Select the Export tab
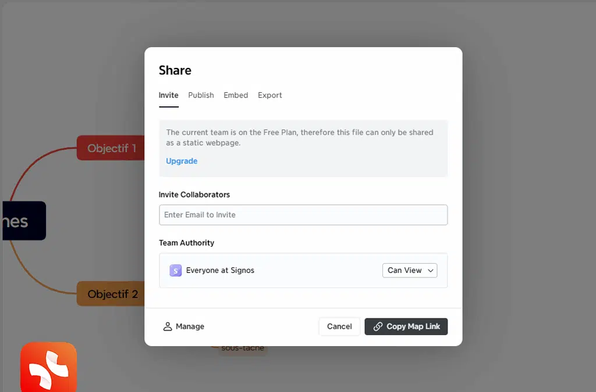 270,95
